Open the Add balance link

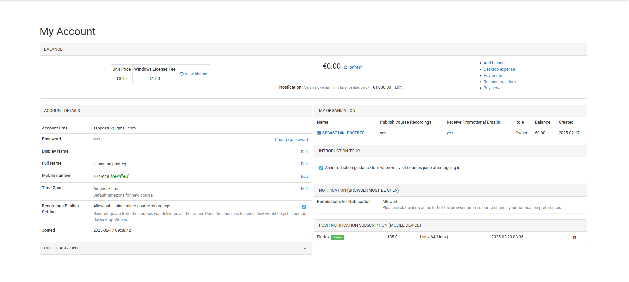click(x=495, y=63)
